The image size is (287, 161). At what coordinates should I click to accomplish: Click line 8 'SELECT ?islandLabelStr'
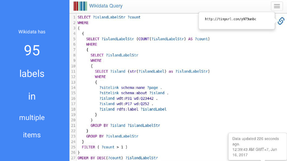coord(114,55)
